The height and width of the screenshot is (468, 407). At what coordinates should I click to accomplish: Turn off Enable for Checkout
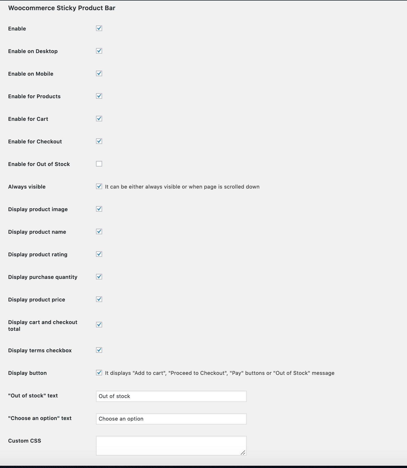coord(99,141)
